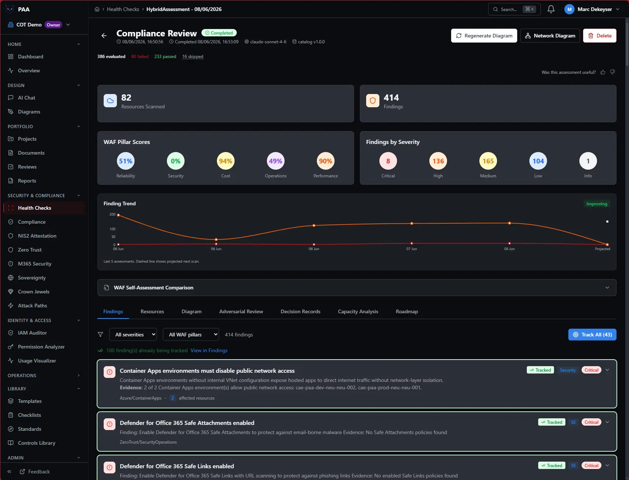This screenshot has height=480, width=629.
Task: Open Usage Visualizer in sidebar
Action: 44,361
